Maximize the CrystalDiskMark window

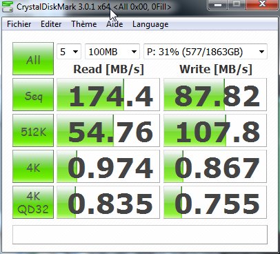click(x=236, y=5)
